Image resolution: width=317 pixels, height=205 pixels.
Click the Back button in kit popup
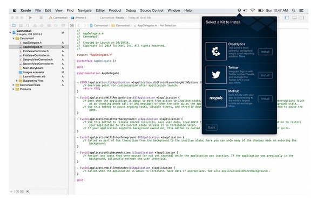(212, 128)
